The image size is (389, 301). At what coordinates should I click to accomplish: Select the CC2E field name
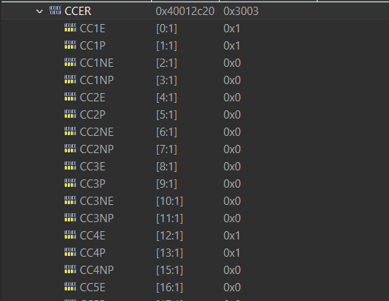tap(93, 98)
